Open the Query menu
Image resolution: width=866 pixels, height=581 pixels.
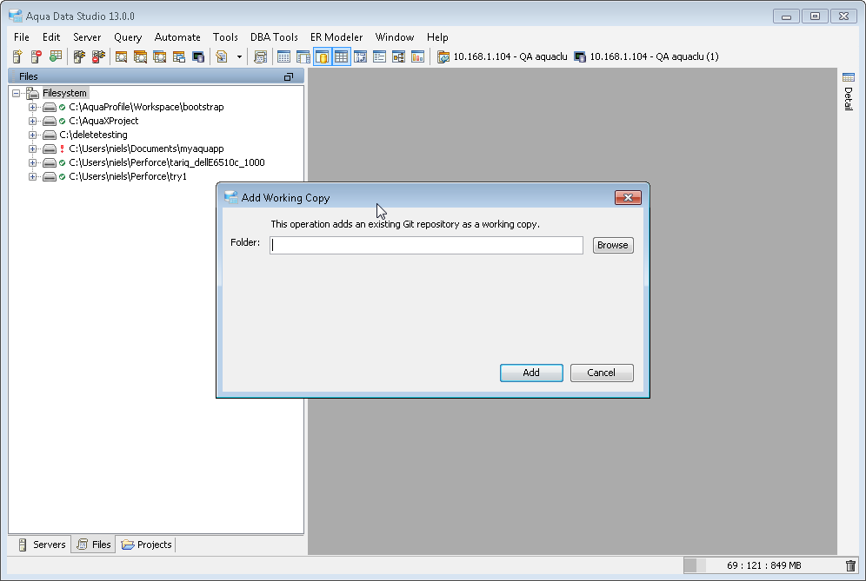(128, 37)
